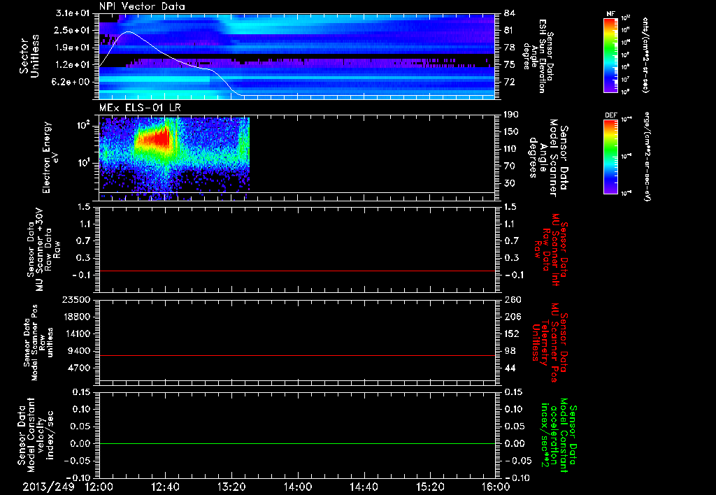Image resolution: width=716 pixels, height=495 pixels.
Task: Click the red MU Scanner +30V line
Action: 296,271
